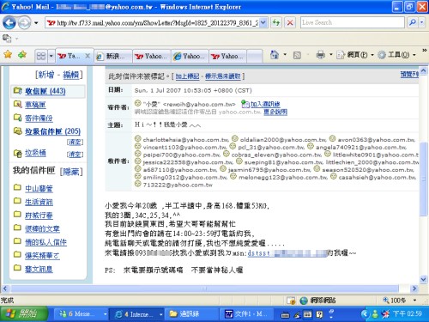Open the 爆笑精華 folder
Image resolution: width=429 pixels, height=322 pixels.
click(x=42, y=255)
